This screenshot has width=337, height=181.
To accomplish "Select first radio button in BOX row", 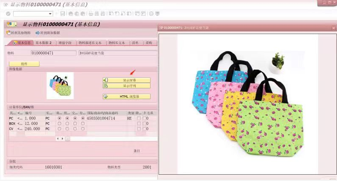I will pyautogui.click(x=60, y=124).
